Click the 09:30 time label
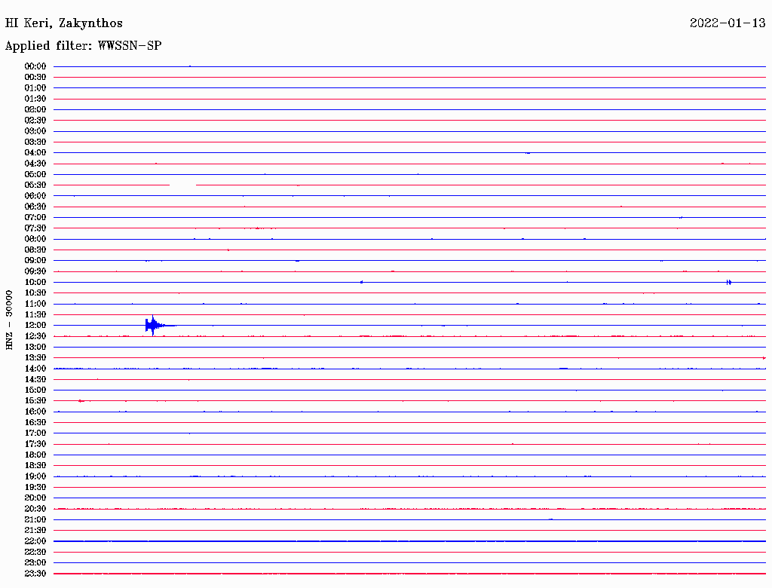The height and width of the screenshot is (588, 772). [35, 271]
